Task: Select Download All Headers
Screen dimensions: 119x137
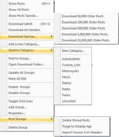Action: point(27,30)
